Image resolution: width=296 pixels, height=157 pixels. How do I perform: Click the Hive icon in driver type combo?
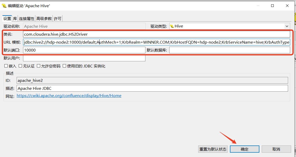click(172, 26)
